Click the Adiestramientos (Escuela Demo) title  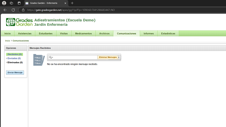point(65,20)
